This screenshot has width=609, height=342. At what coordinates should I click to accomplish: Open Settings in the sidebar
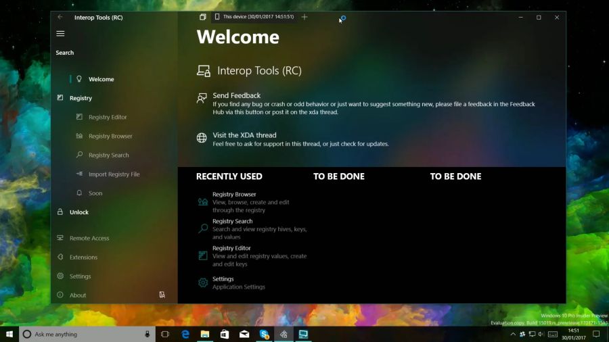pos(80,276)
